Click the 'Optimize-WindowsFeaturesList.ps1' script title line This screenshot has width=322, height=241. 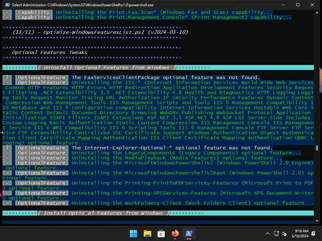(100, 32)
